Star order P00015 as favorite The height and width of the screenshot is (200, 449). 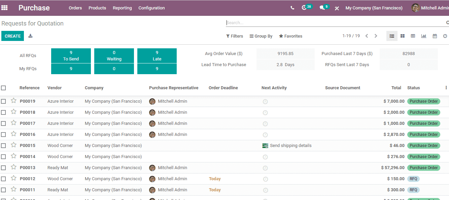(x=13, y=145)
